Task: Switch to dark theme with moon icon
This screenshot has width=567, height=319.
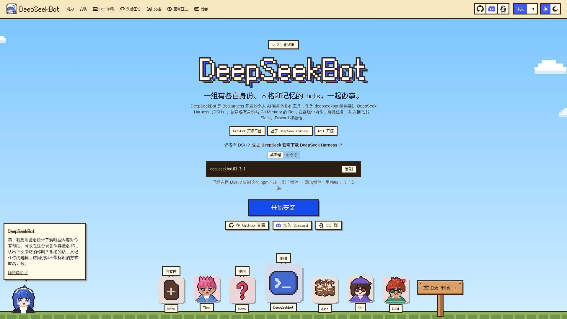Action: tap(555, 9)
